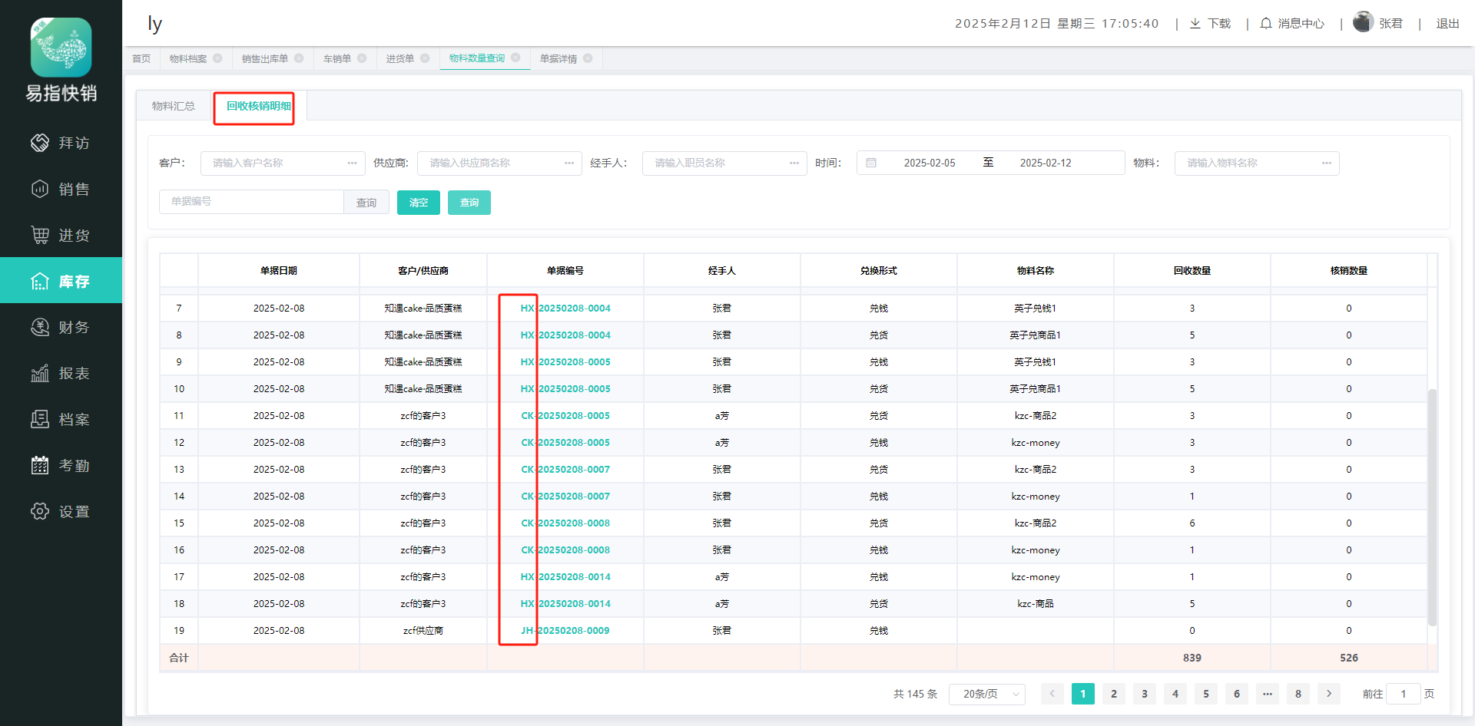Screen dimensions: 1475x726
Task: Open the 设置 settings gear icon
Action: [x=40, y=511]
